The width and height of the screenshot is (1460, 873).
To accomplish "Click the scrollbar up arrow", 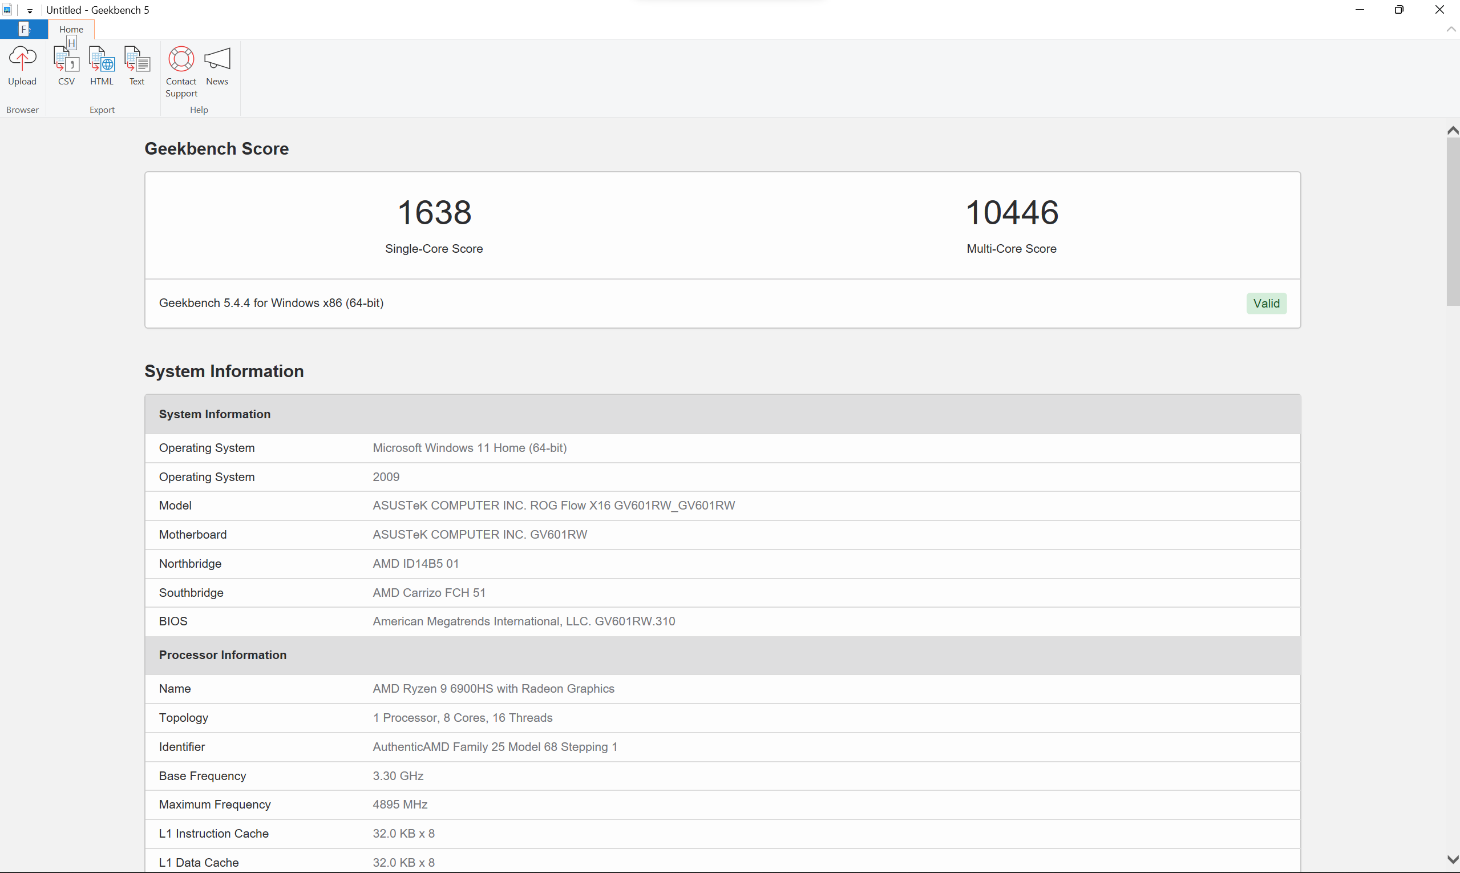I will 1453,131.
